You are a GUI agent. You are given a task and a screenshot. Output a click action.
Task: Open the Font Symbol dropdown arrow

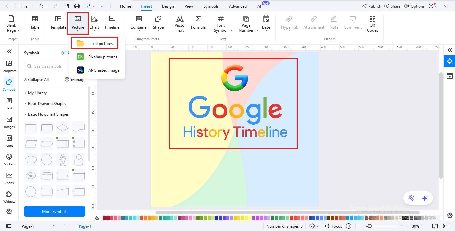[231, 30]
